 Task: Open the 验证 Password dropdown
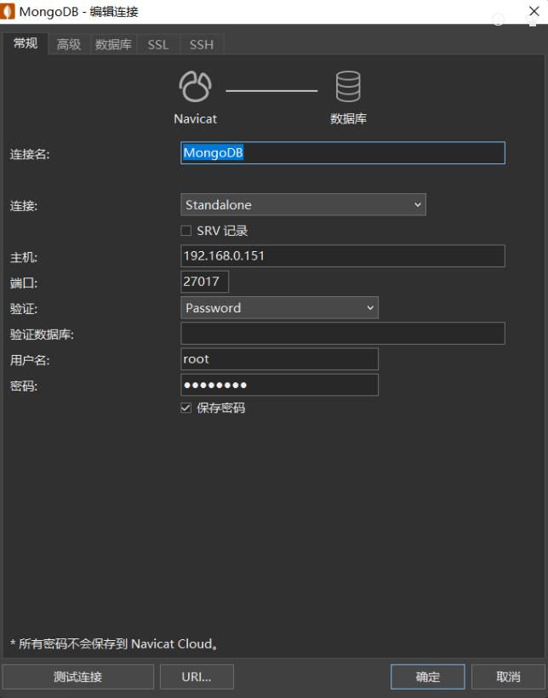[x=280, y=307]
